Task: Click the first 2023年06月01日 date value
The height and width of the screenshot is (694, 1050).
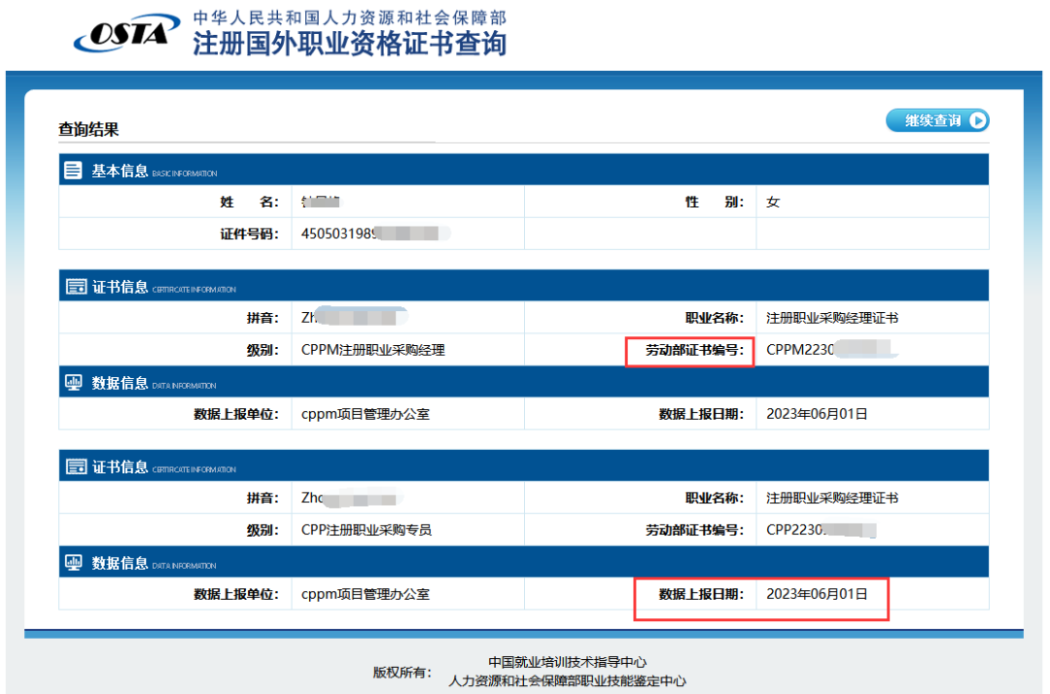Action: [817, 414]
